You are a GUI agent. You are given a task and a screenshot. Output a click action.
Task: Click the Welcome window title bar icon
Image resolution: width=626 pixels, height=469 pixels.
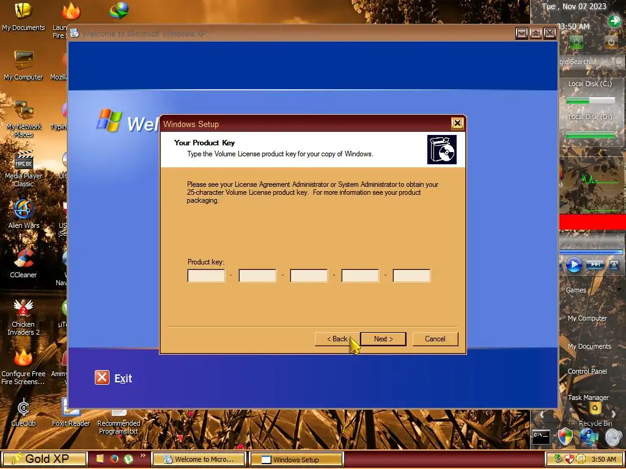[x=75, y=34]
